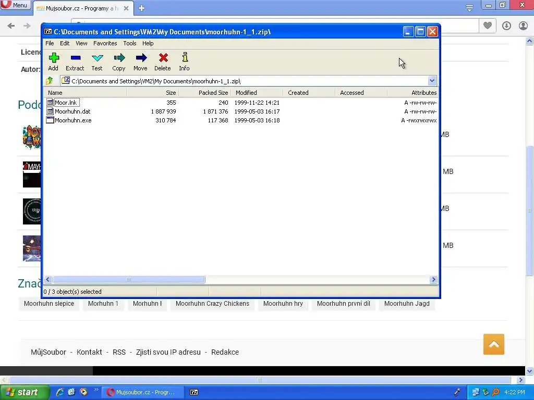Click Opera tab-stacking menu icon
The width and height of the screenshot is (534, 400).
(x=469, y=8)
